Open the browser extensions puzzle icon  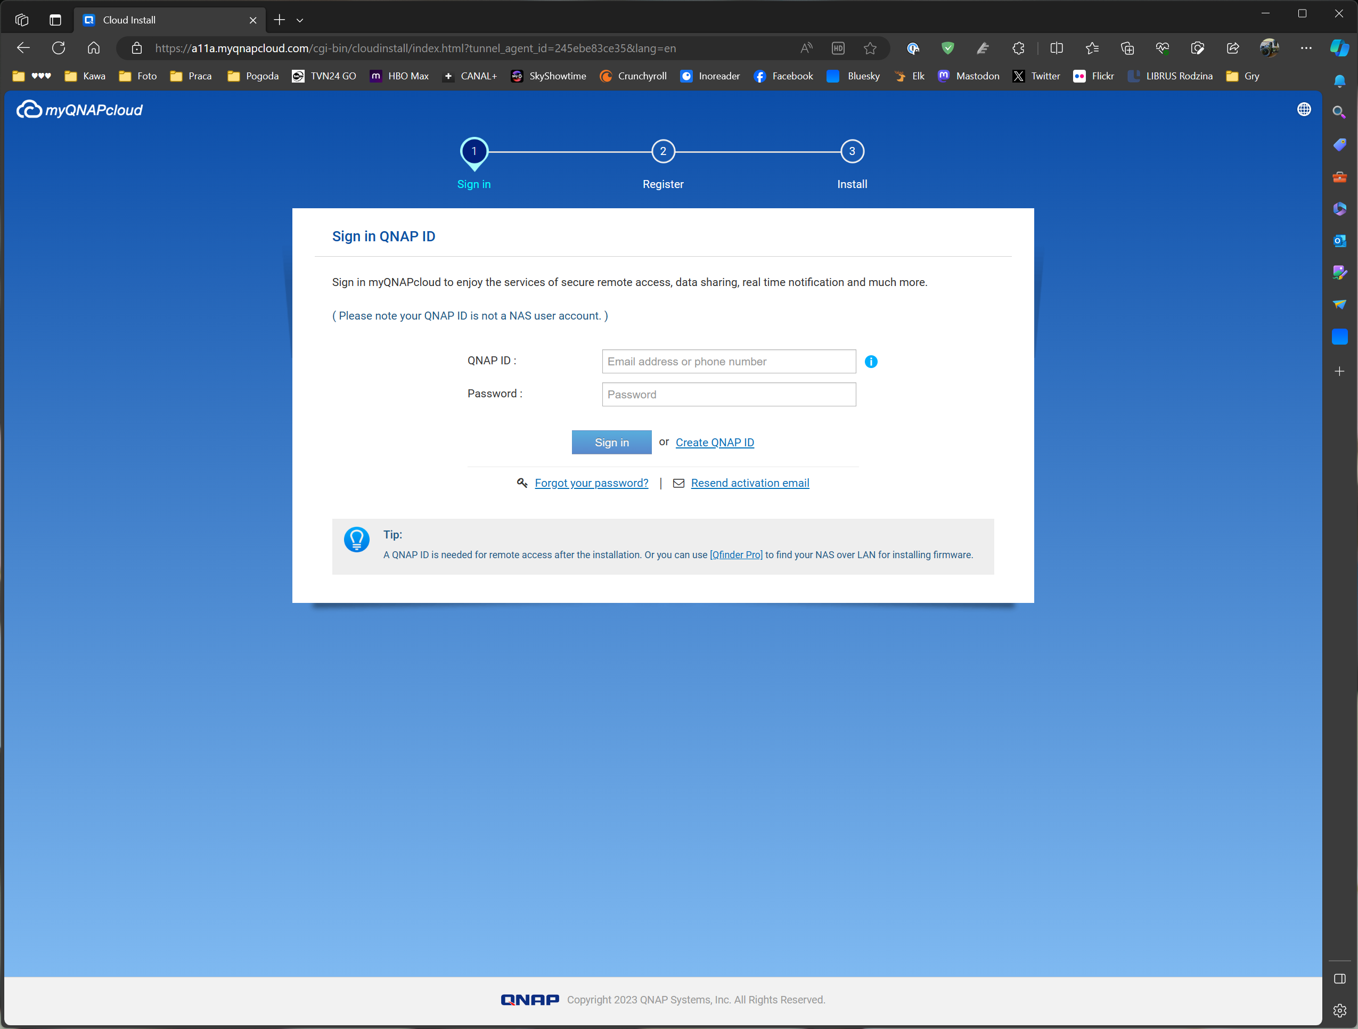click(1018, 48)
